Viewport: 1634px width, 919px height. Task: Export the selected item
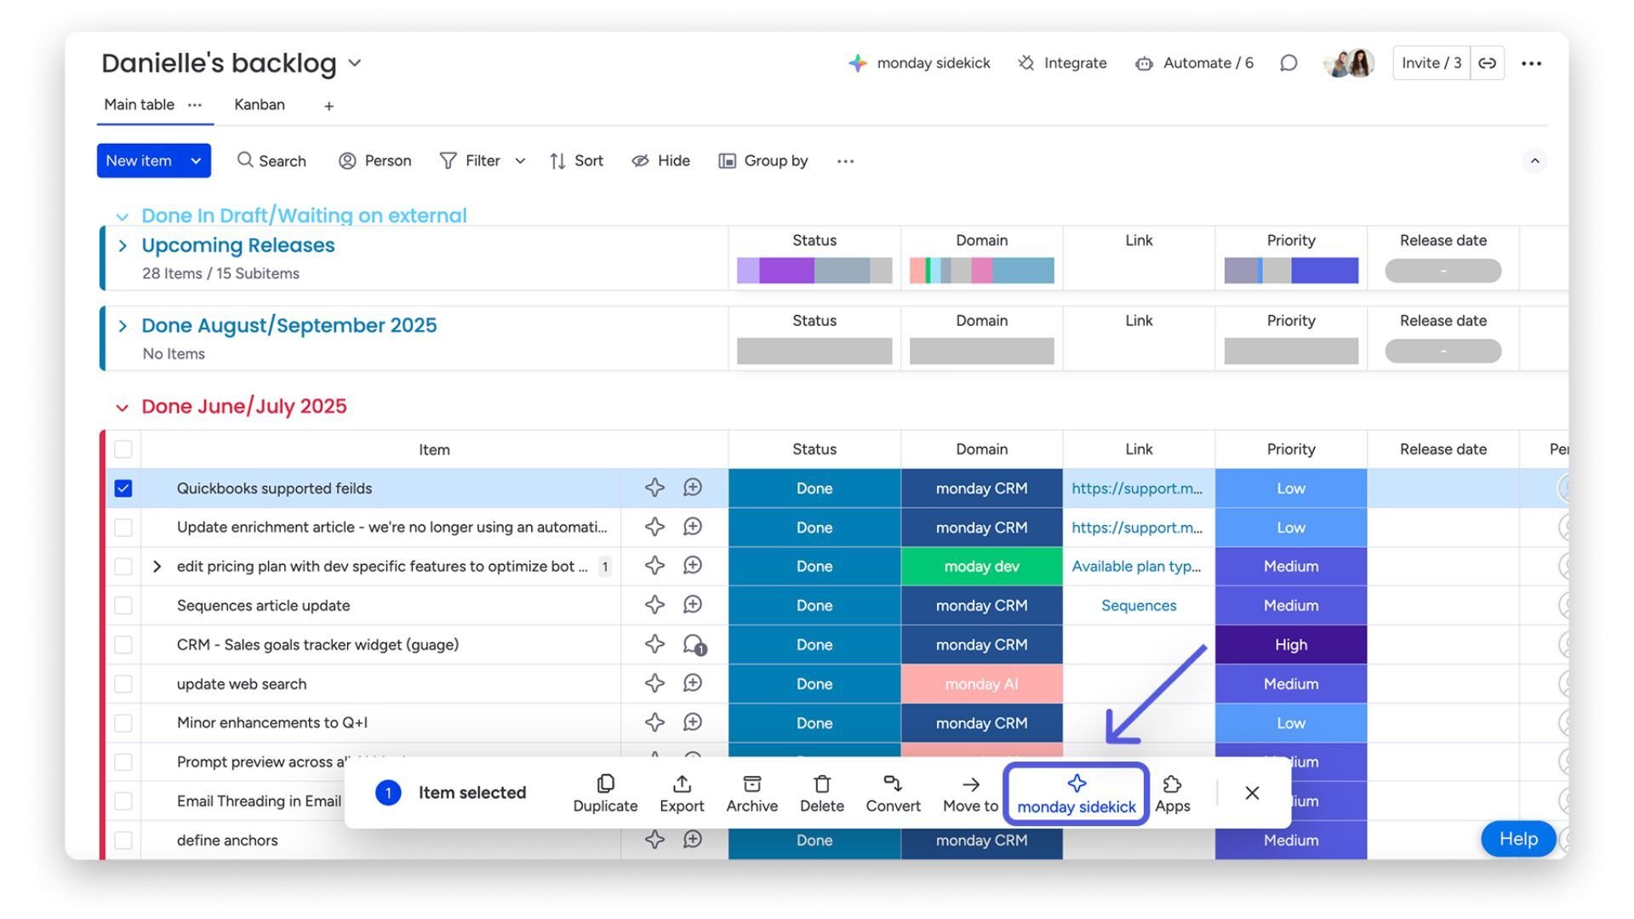point(682,793)
